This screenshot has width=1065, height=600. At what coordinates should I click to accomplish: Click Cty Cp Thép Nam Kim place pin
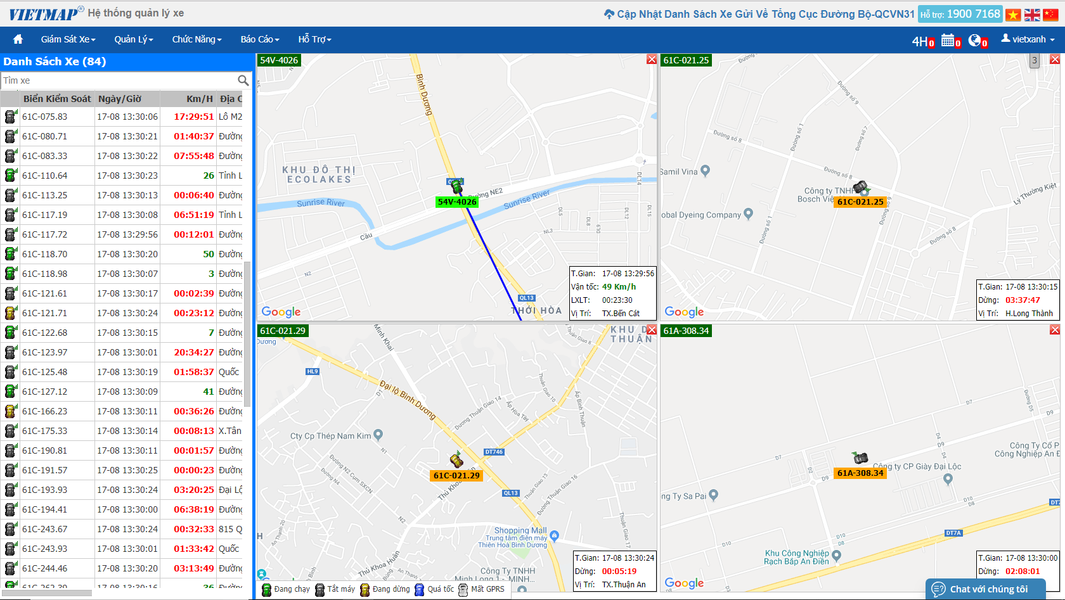pyautogui.click(x=378, y=435)
